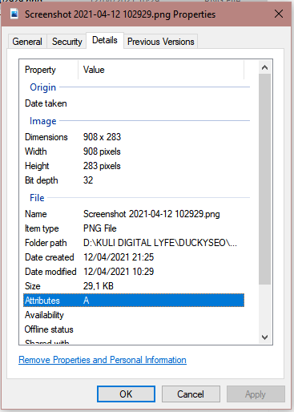This screenshot has height=412, width=294.
Task: Select the Details tab
Action: coord(105,40)
